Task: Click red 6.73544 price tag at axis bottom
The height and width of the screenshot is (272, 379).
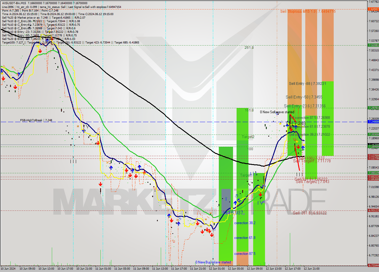Action: pos(373,265)
